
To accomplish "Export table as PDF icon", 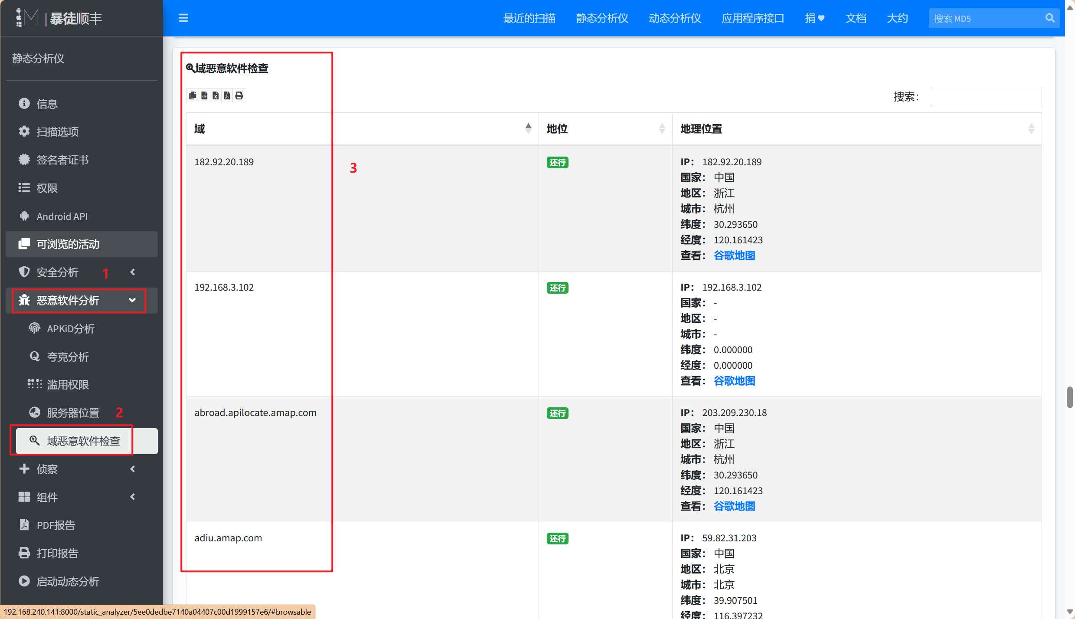I will tap(227, 95).
